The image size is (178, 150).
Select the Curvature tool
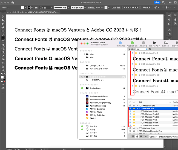point(3,27)
